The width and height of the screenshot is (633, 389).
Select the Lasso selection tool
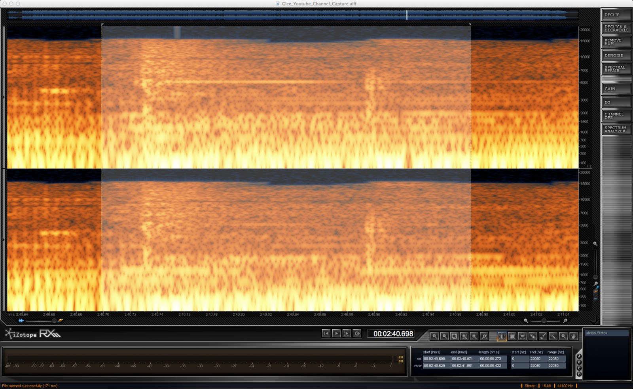pyautogui.click(x=533, y=336)
